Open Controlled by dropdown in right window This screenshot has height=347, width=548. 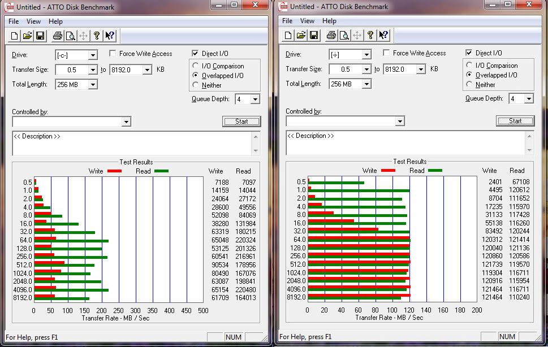400,121
